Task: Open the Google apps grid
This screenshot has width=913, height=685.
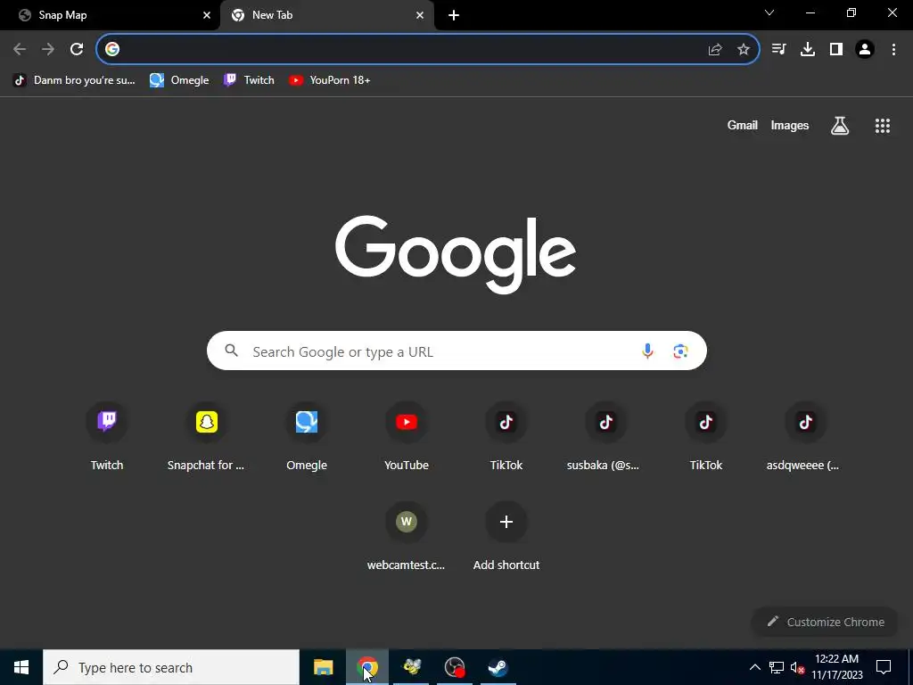Action: coord(883,126)
